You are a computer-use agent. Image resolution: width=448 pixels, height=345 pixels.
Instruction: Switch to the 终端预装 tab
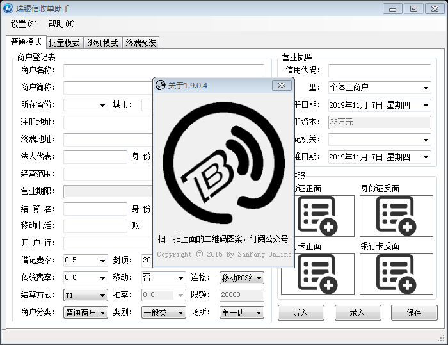point(141,43)
